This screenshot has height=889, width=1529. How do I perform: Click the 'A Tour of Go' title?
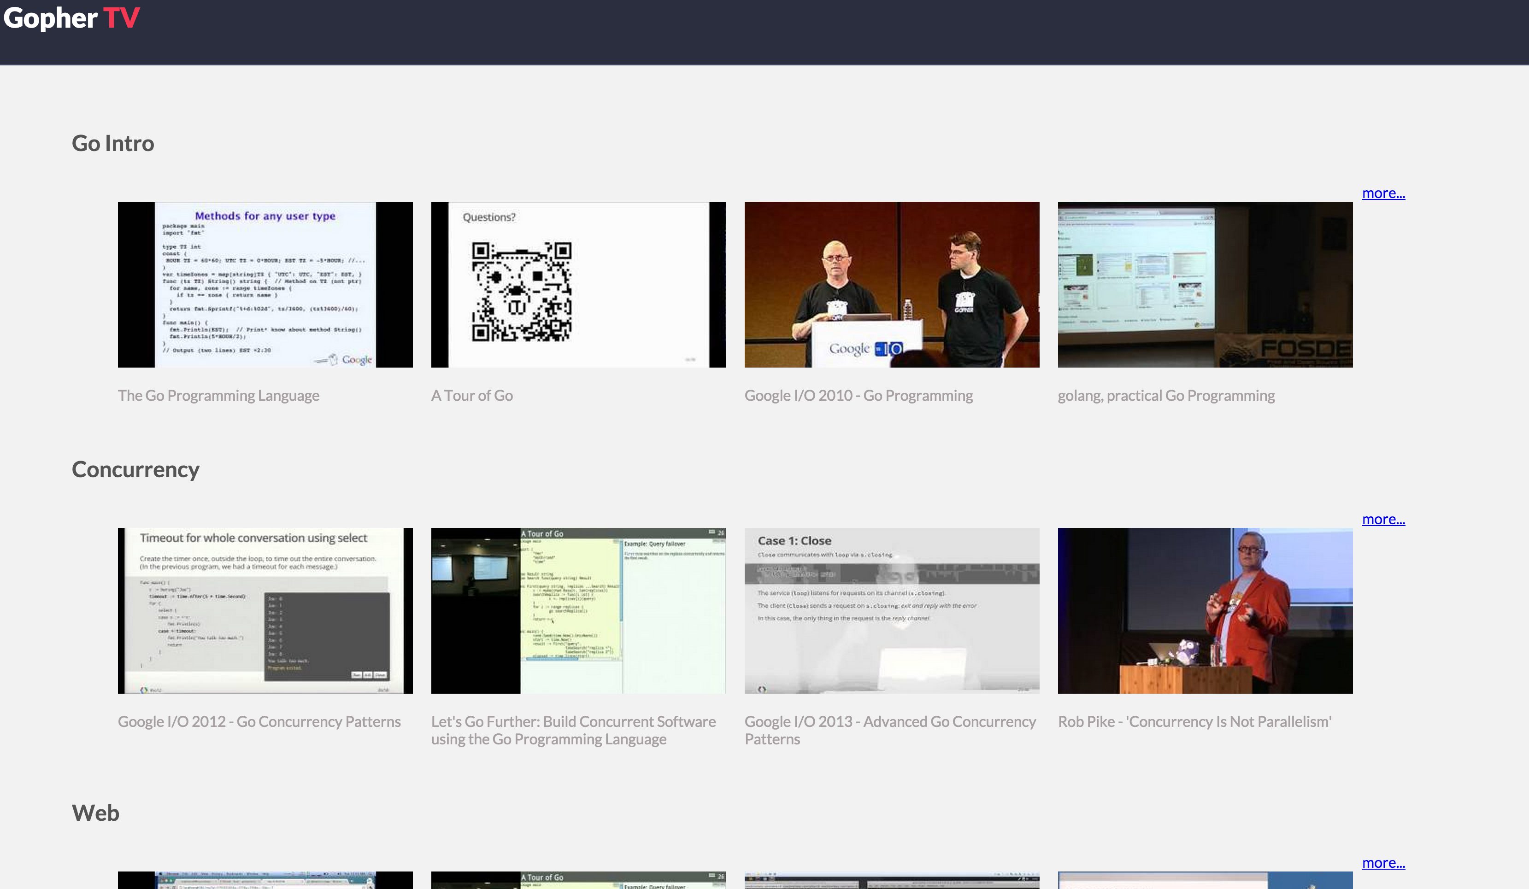coord(472,395)
